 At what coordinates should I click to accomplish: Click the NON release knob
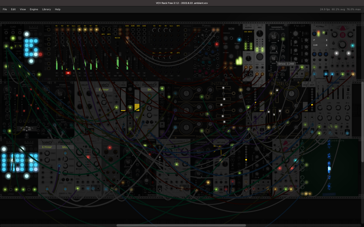(x=237, y=47)
